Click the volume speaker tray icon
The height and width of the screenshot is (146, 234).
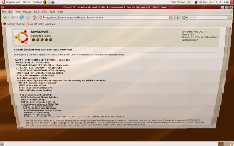click(201, 2)
